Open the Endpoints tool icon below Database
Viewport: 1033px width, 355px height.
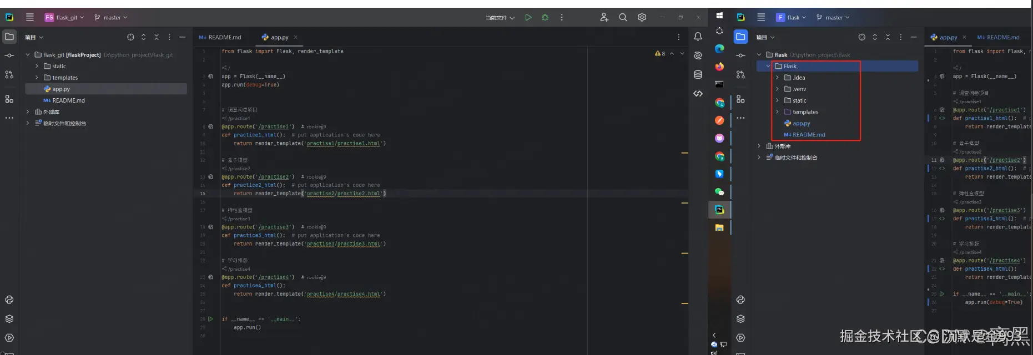pyautogui.click(x=698, y=93)
